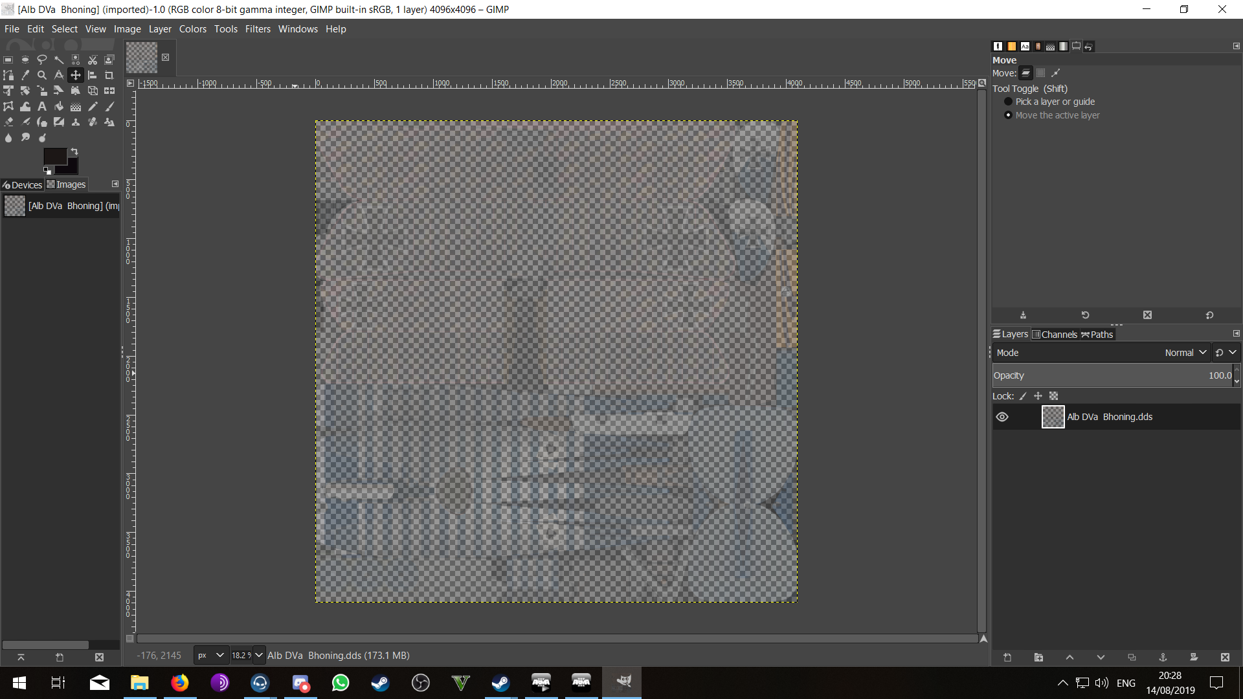The width and height of the screenshot is (1243, 699).
Task: Open the layer Mode dropdown
Action: click(x=1101, y=353)
